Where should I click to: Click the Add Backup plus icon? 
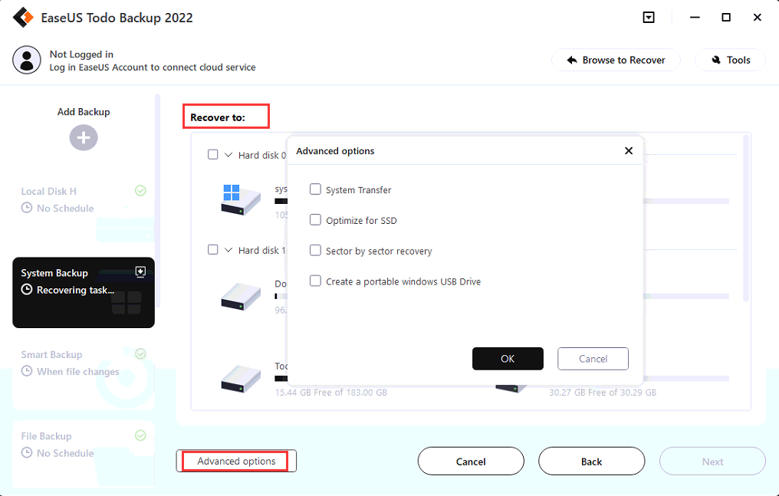[84, 137]
